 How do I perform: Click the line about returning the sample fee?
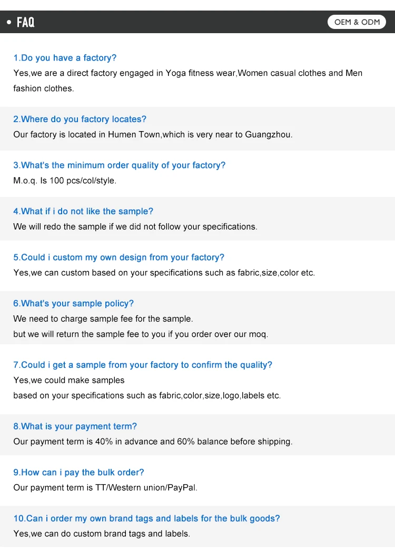coord(141,334)
